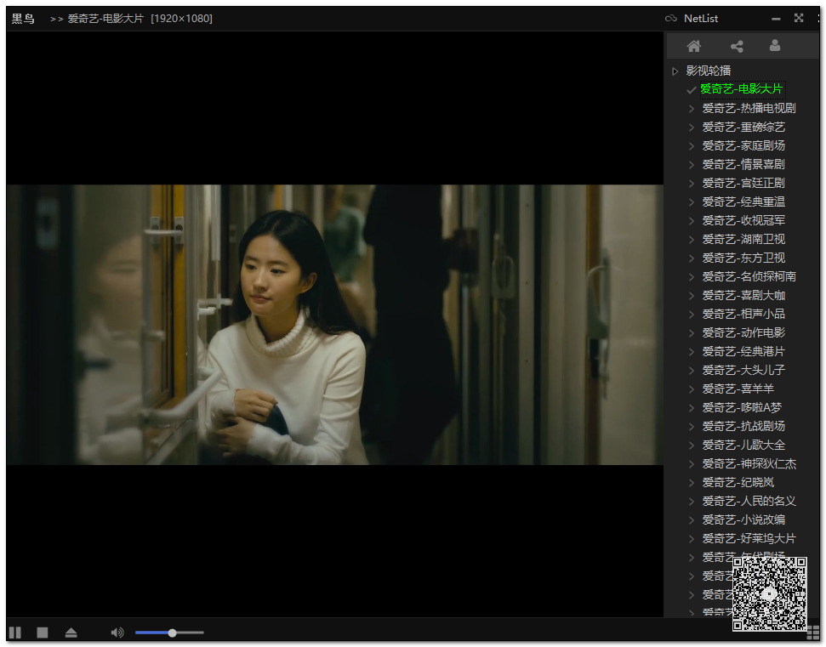Play the 爱奇艺-名侦探柯南 channel
Screen dimensions: 826x647
click(749, 277)
